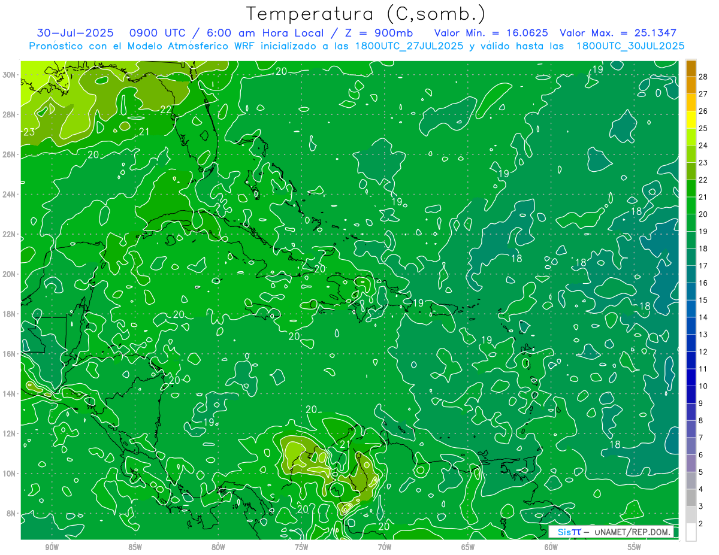Image resolution: width=719 pixels, height=555 pixels.
Task: Click the color scale label "2"
Action: pyautogui.click(x=701, y=524)
